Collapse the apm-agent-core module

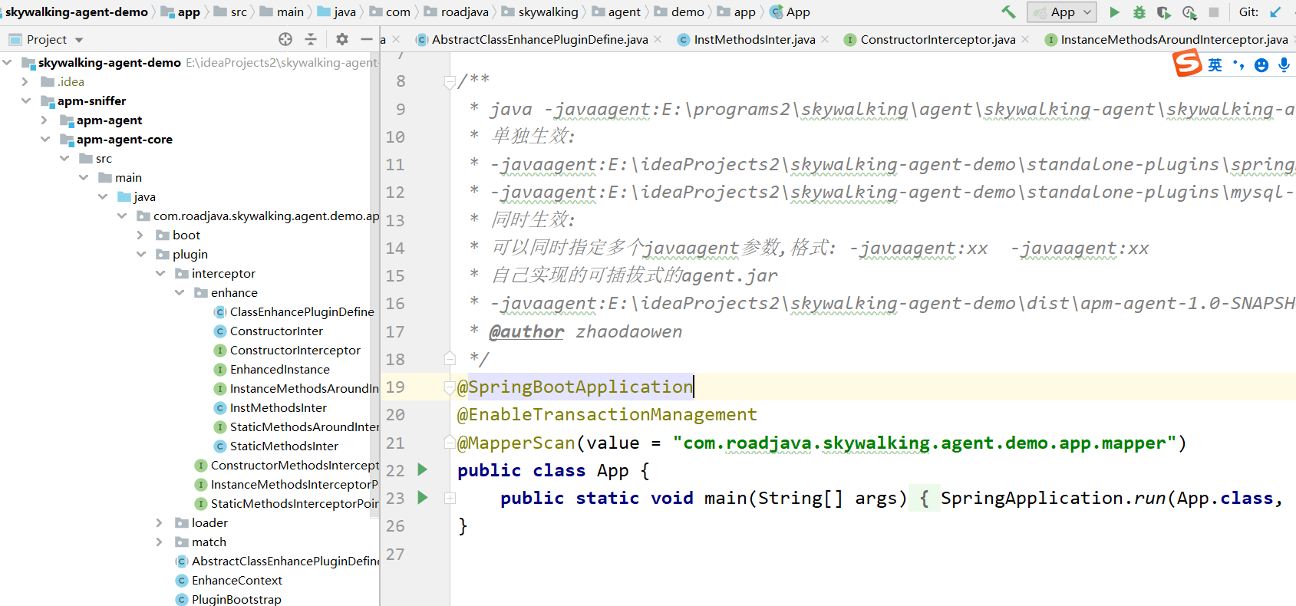pyautogui.click(x=45, y=139)
